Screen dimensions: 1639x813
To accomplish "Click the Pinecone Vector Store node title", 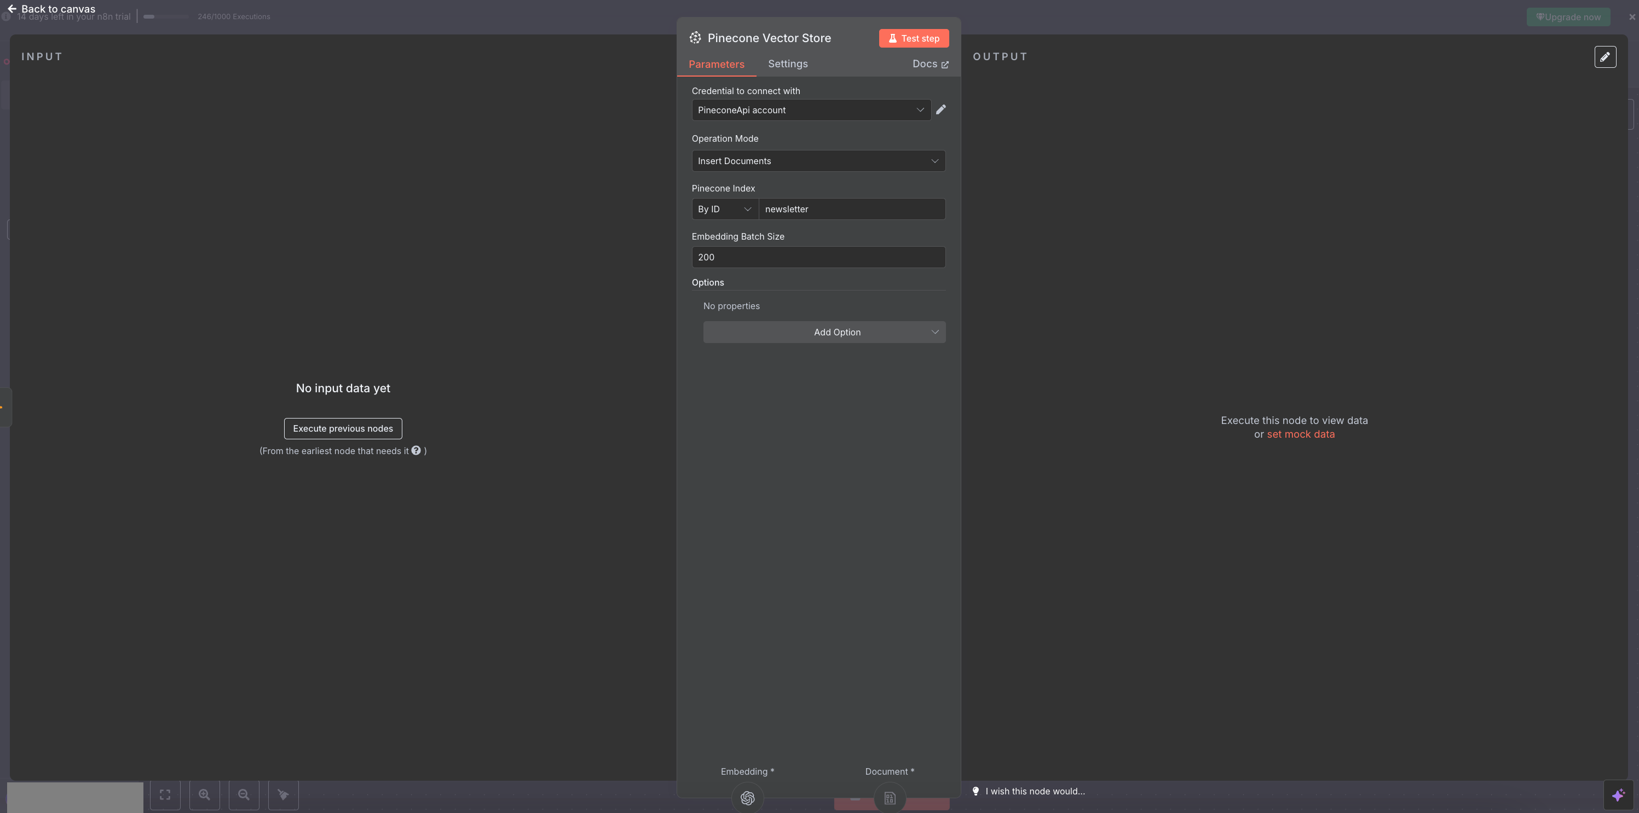I will (769, 38).
